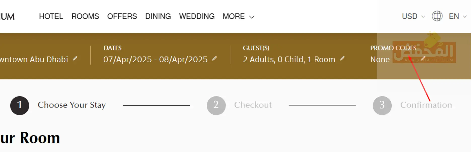Image resolution: width=471 pixels, height=152 pixels.
Task: Open the WEDDING menu item
Action: pyautogui.click(x=197, y=16)
